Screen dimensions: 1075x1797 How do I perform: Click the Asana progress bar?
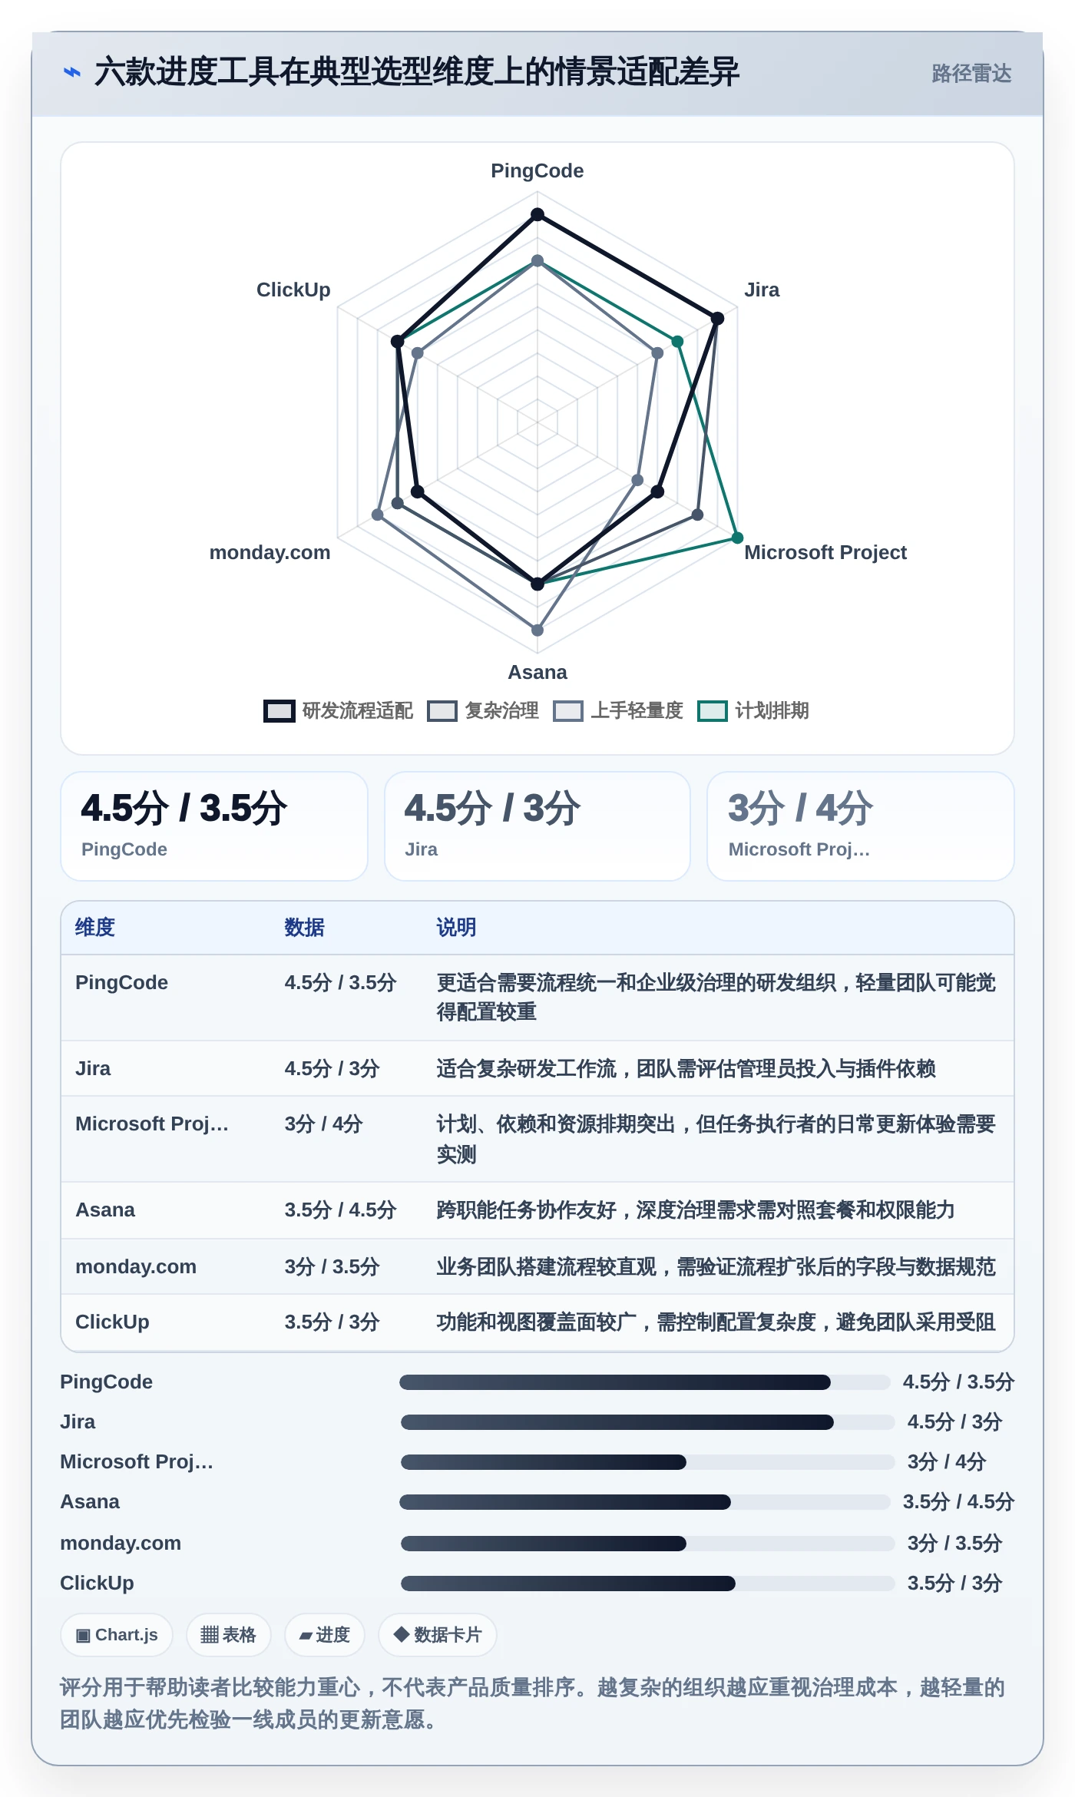[x=645, y=1502]
